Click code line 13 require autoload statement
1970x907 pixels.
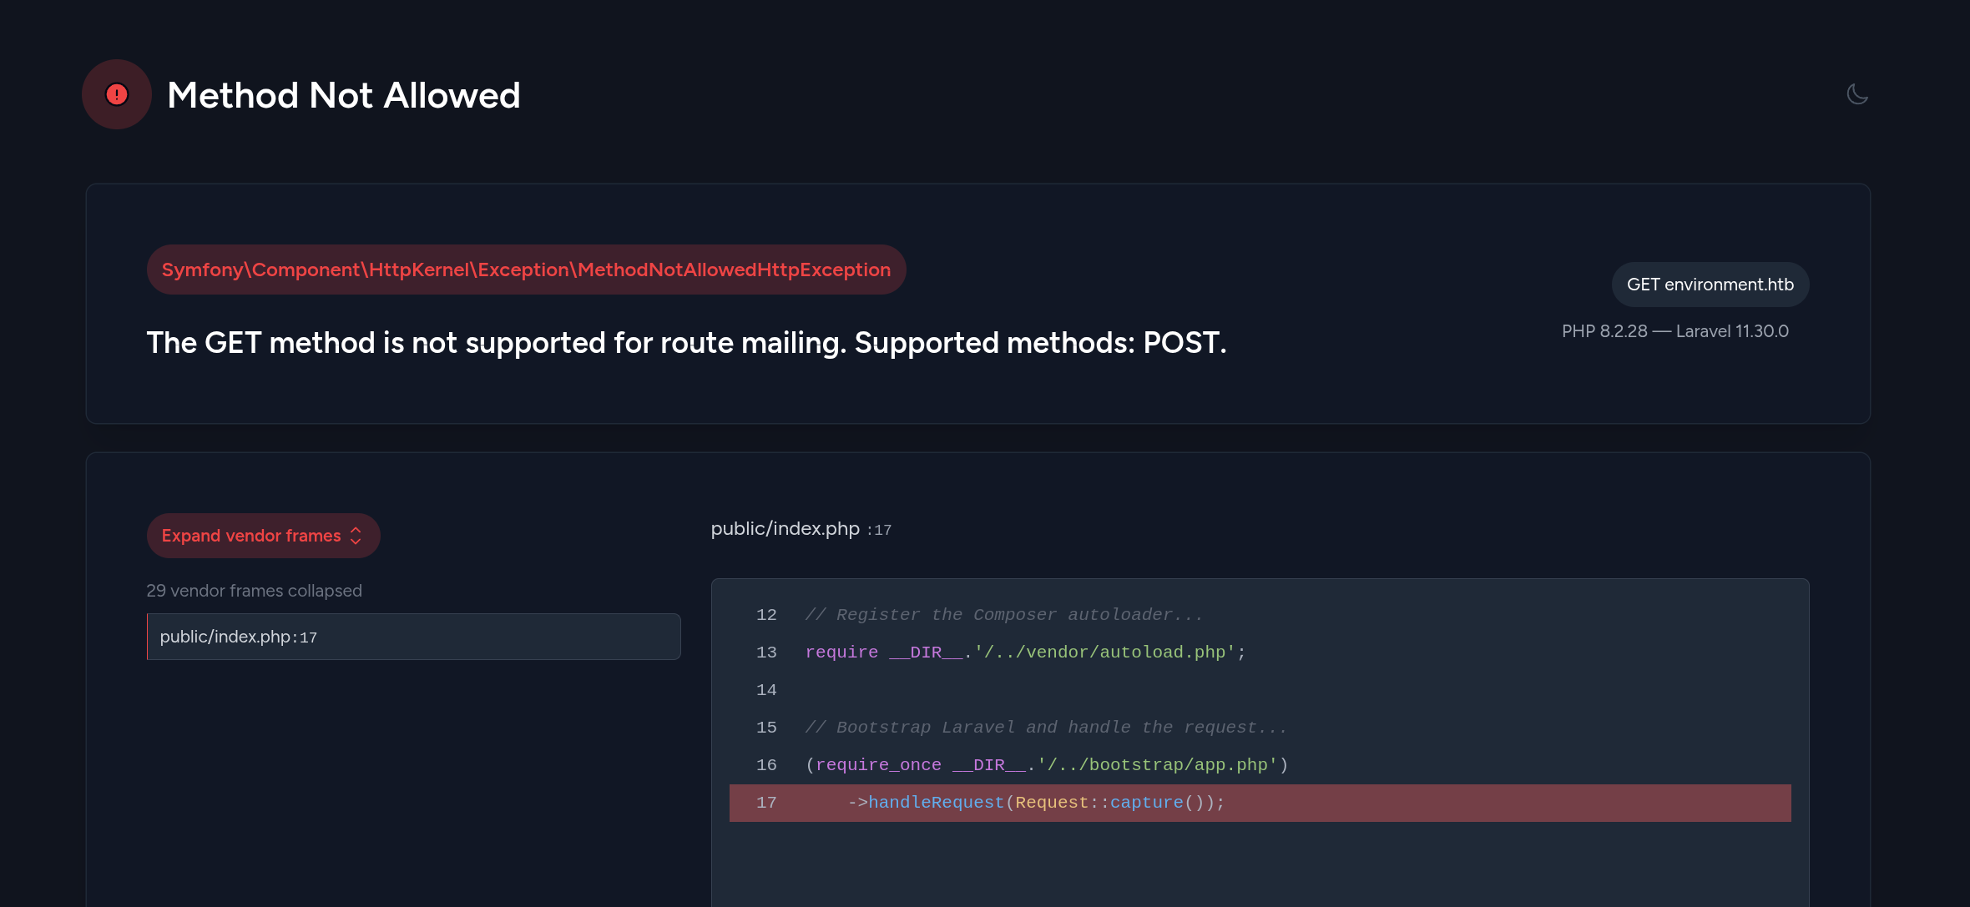coord(1024,653)
